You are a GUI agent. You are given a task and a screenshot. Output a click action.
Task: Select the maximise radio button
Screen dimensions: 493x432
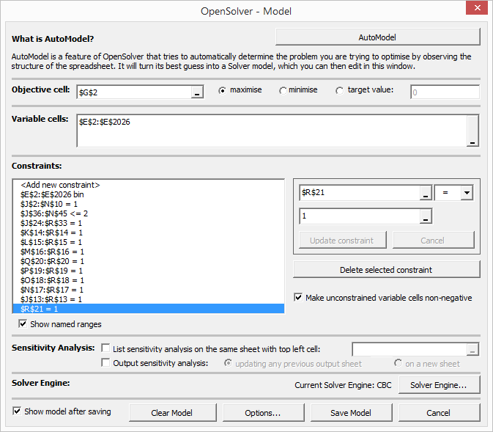pyautogui.click(x=222, y=90)
